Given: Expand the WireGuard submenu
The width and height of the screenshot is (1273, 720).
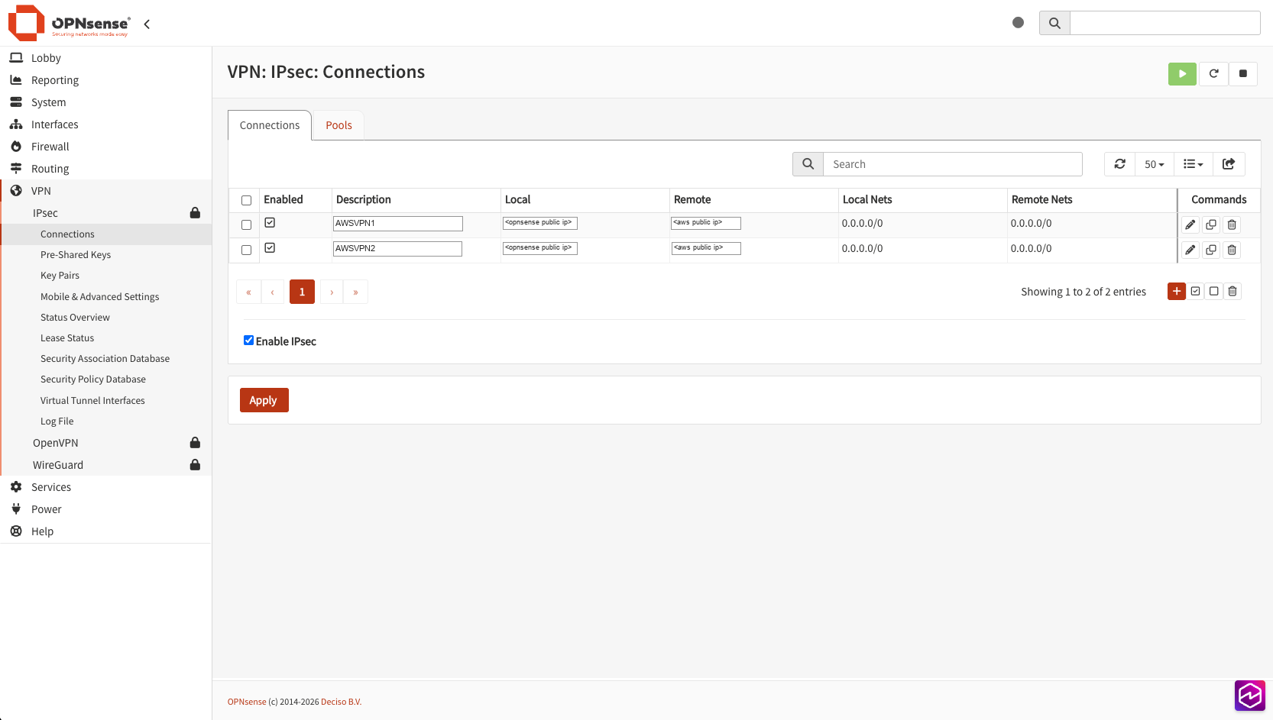Looking at the screenshot, I should click(x=106, y=465).
